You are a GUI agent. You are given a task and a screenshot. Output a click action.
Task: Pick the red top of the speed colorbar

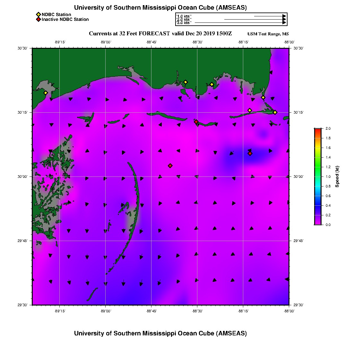click(317, 130)
